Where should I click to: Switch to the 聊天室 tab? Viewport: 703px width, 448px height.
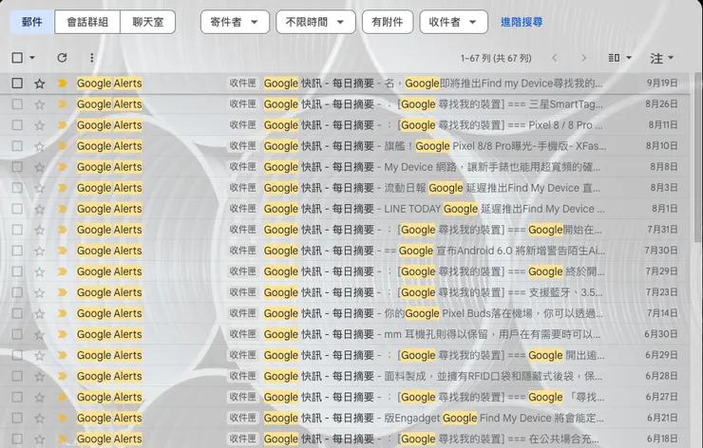tap(147, 22)
